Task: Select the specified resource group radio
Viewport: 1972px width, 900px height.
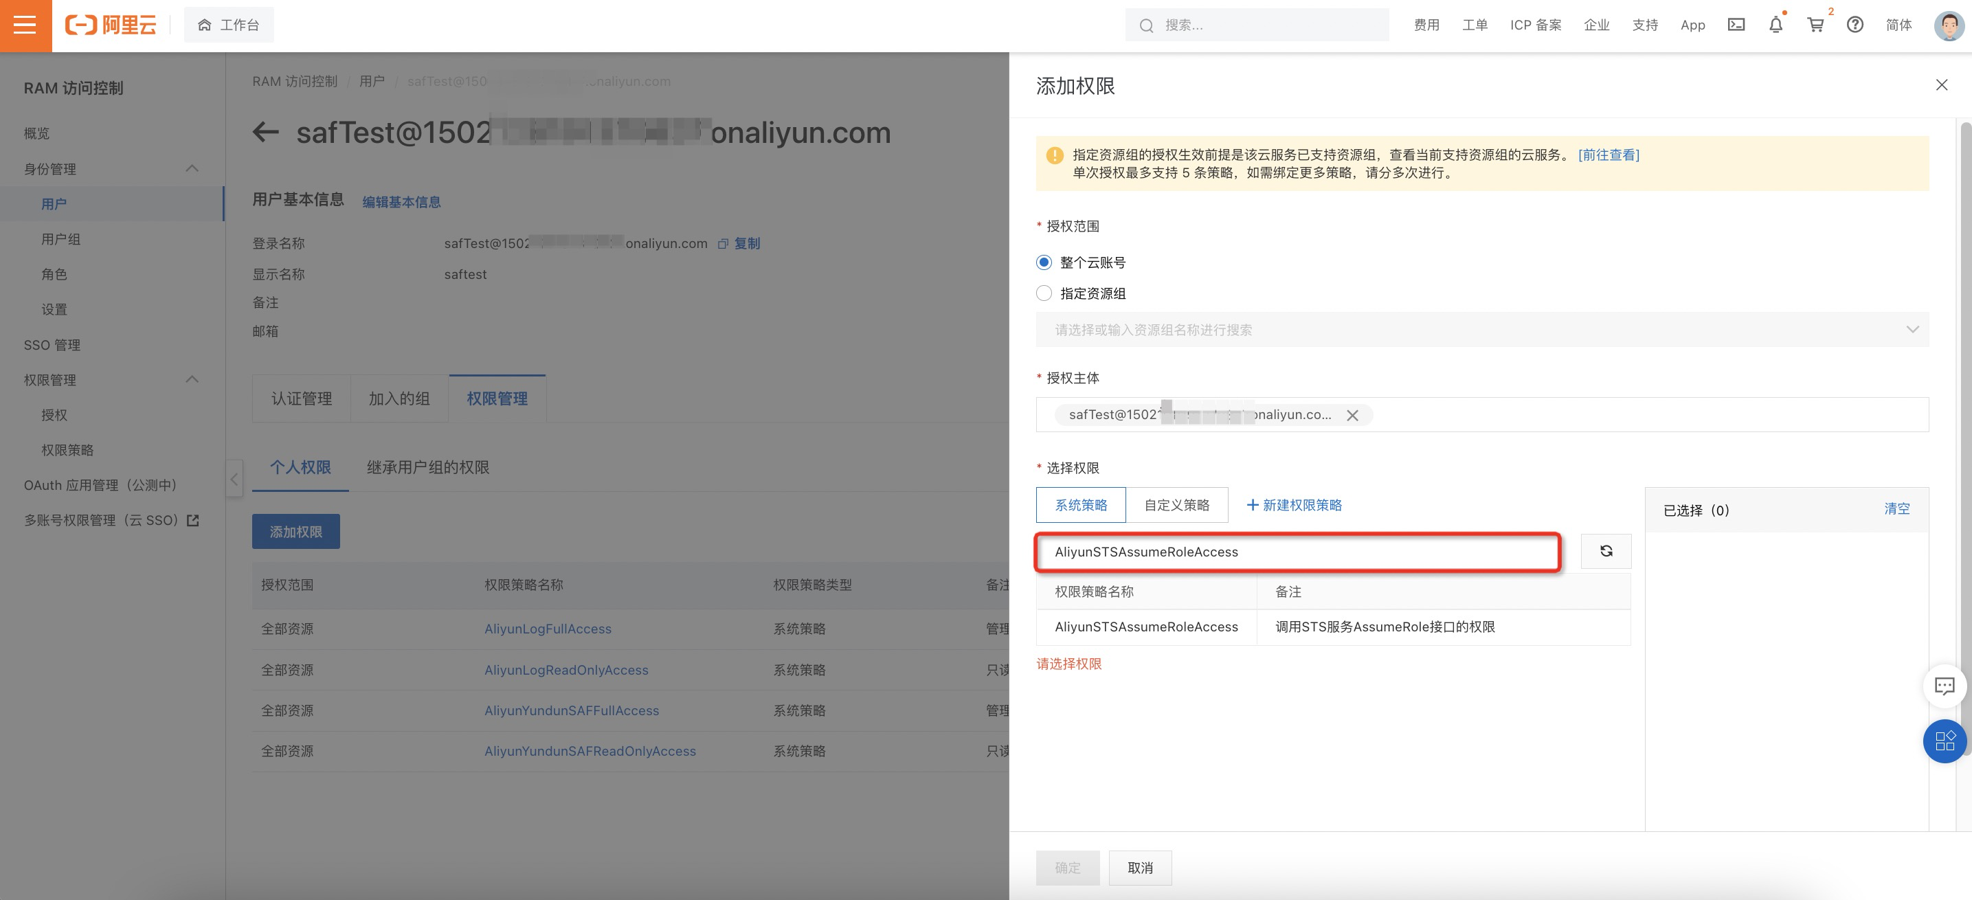Action: click(1044, 293)
